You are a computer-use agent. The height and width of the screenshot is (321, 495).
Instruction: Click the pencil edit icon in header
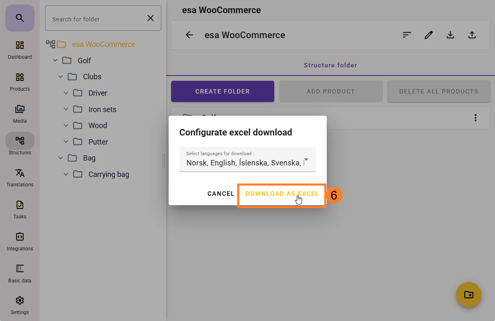pyautogui.click(x=429, y=35)
